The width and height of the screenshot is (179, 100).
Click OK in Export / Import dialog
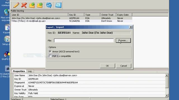pos(107,66)
